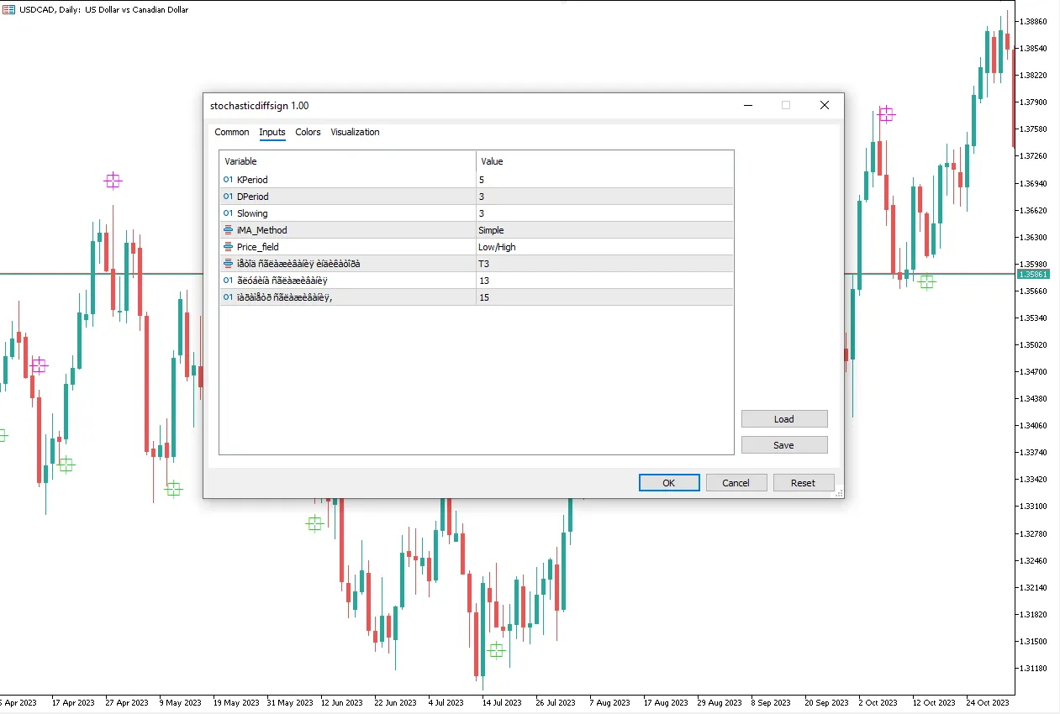Open the Colors tab

(308, 132)
